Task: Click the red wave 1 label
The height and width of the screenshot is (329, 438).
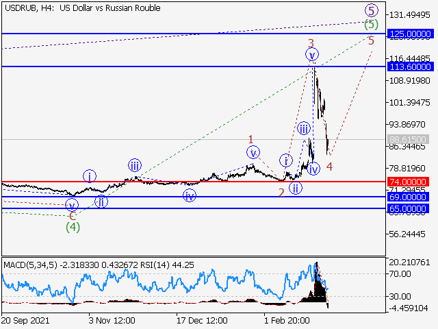Action: [x=250, y=139]
